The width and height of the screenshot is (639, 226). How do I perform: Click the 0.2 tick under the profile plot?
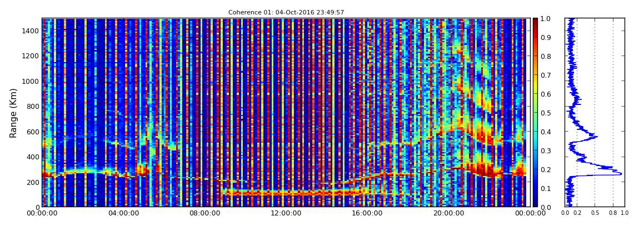click(577, 213)
